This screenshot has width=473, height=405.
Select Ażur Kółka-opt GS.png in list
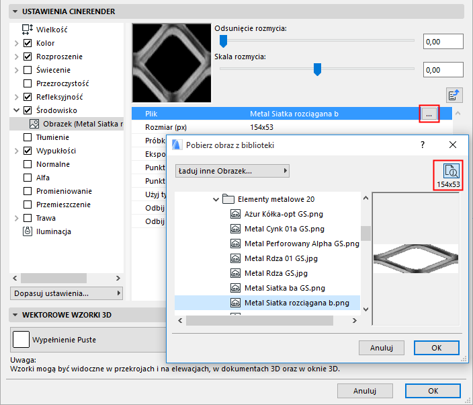pos(284,214)
